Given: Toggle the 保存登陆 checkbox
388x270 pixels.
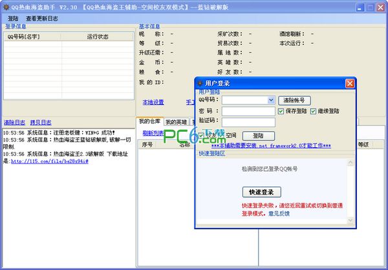Looking at the screenshot, I should coord(281,111).
